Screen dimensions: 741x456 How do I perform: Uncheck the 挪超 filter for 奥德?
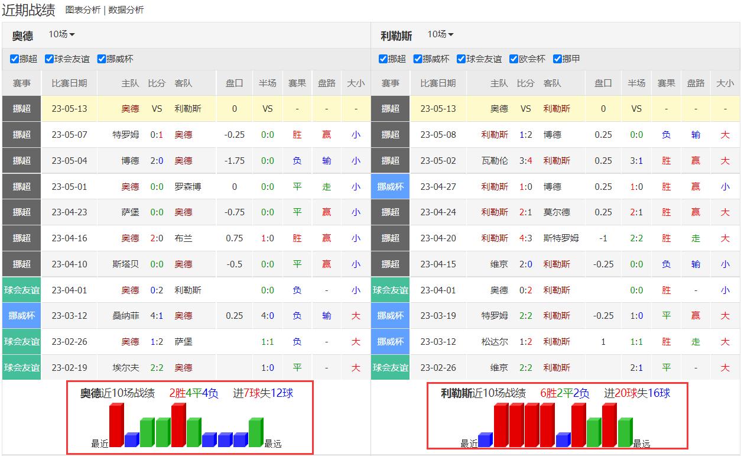(x=13, y=59)
